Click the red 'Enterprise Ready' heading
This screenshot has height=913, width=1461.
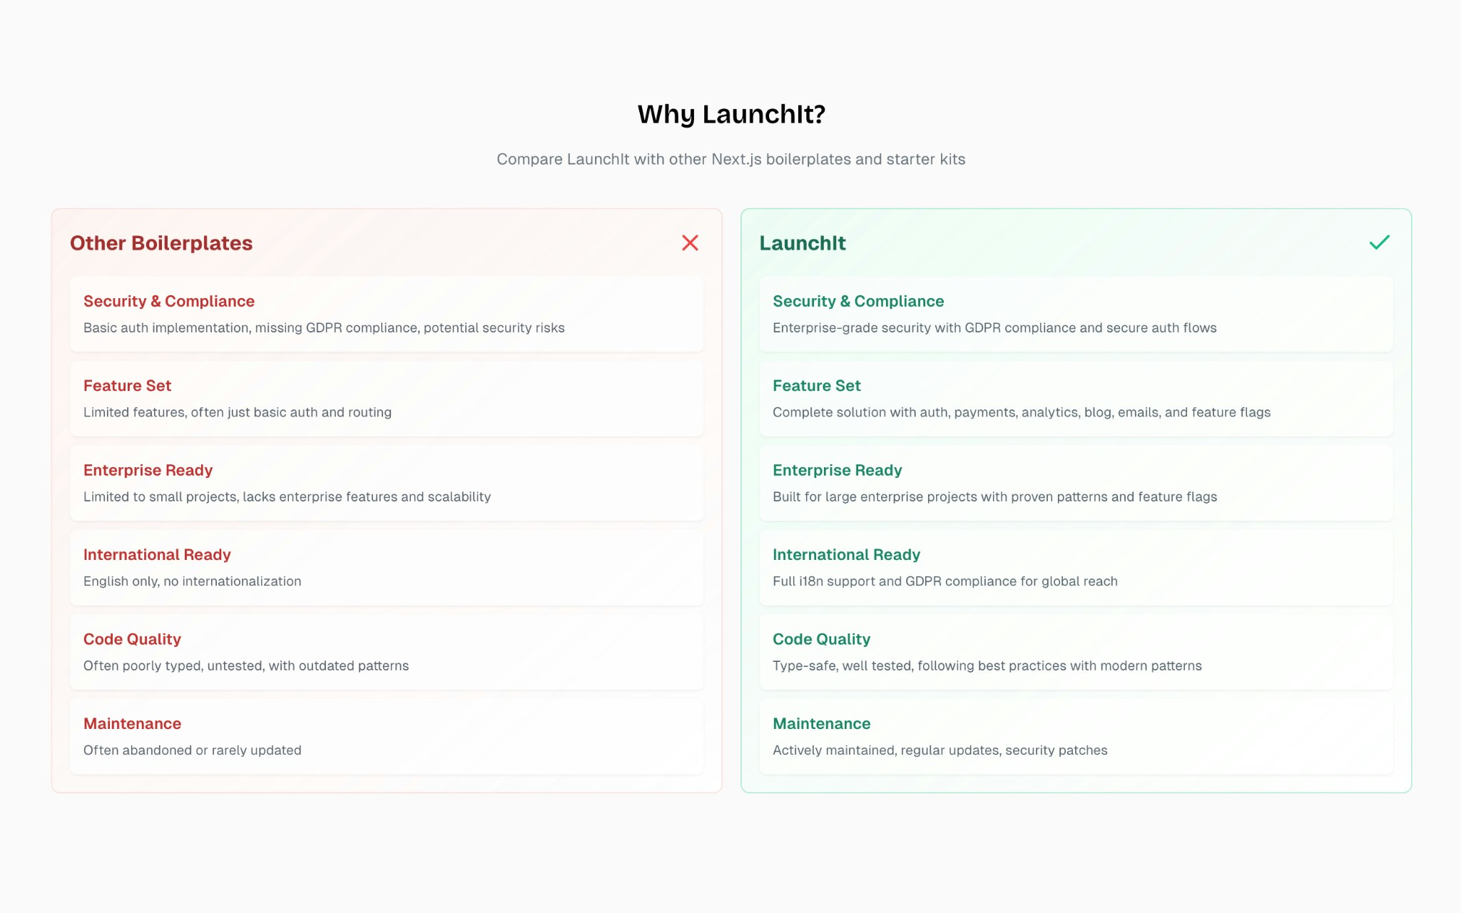point(148,470)
